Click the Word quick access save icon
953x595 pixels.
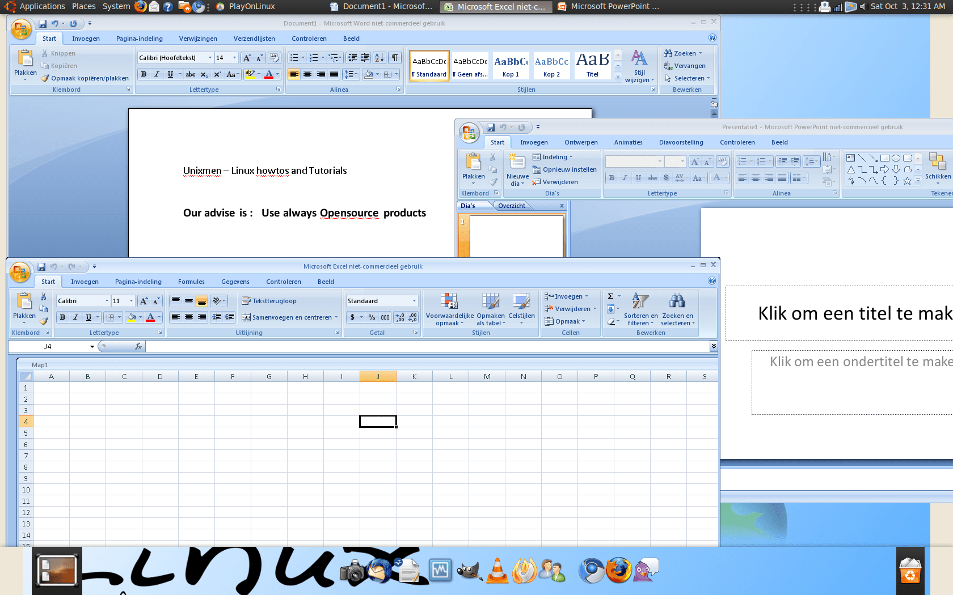coord(43,24)
